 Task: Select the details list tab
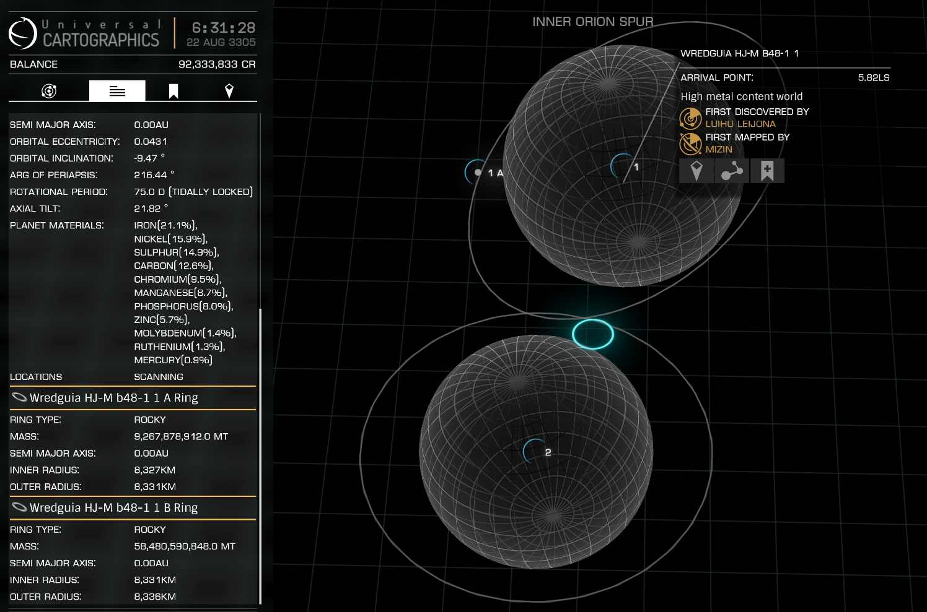[x=117, y=91]
